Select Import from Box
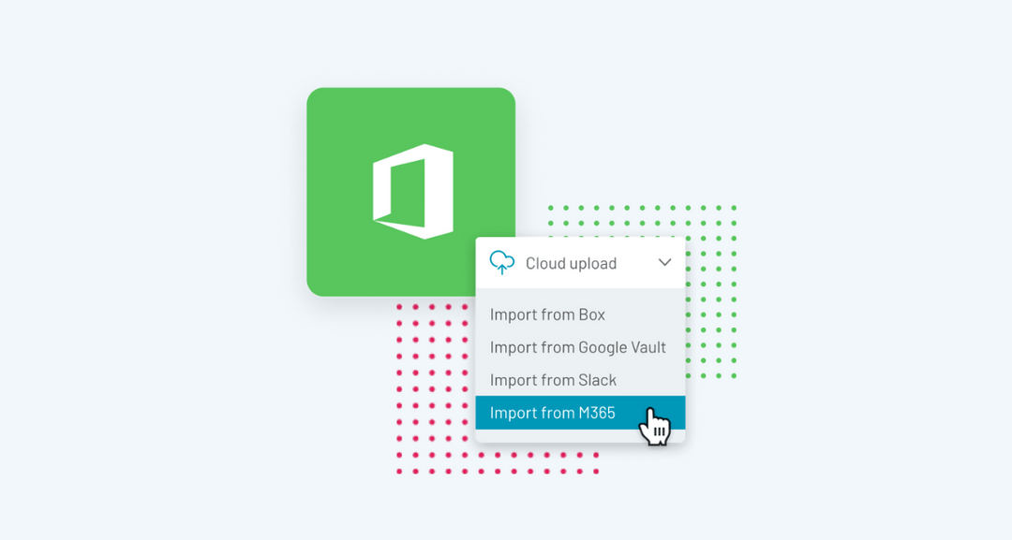1012x540 pixels. click(x=547, y=314)
